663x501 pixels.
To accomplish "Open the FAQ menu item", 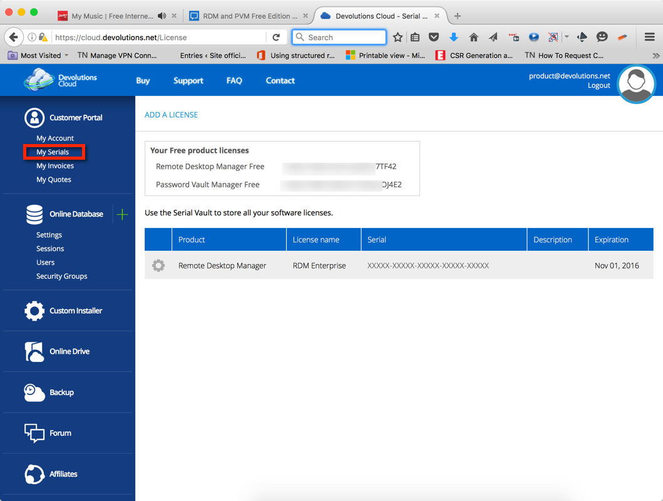I will (x=234, y=80).
